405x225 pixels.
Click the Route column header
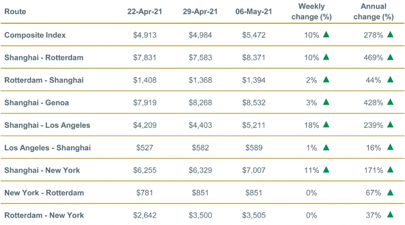click(x=15, y=12)
